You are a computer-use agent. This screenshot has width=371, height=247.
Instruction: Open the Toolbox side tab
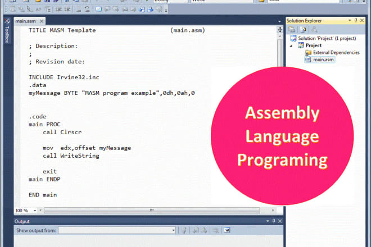tap(7, 31)
